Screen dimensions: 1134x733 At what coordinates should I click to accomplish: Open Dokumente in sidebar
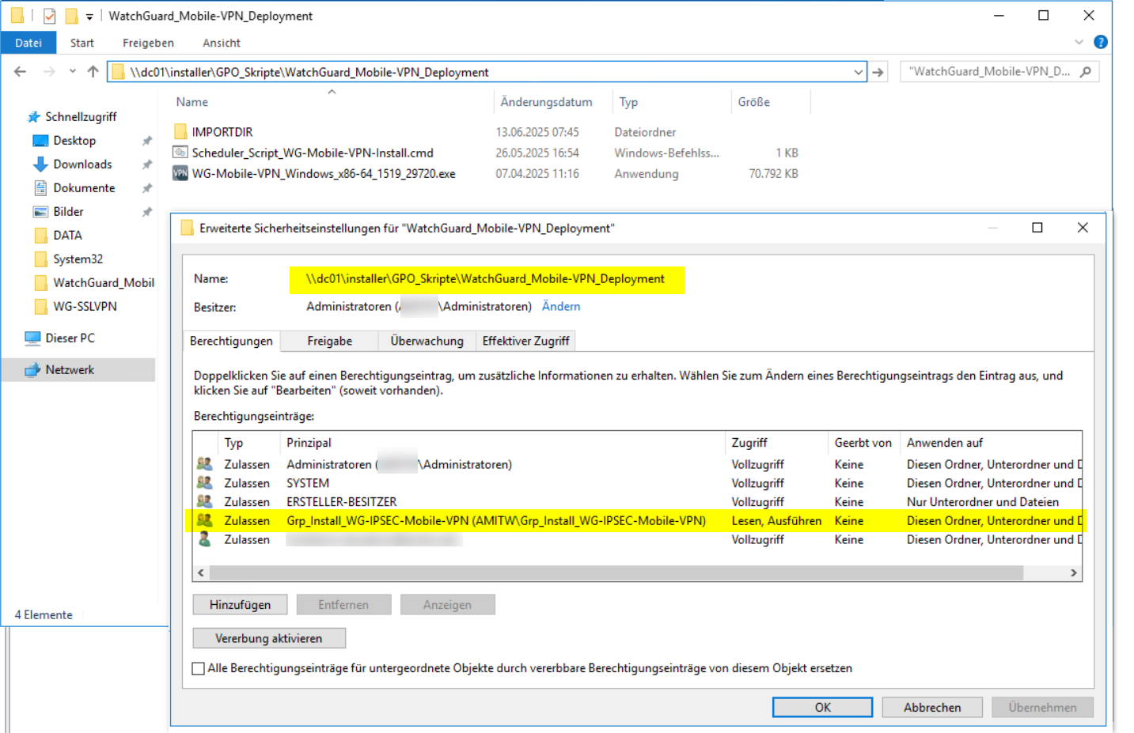coord(84,188)
